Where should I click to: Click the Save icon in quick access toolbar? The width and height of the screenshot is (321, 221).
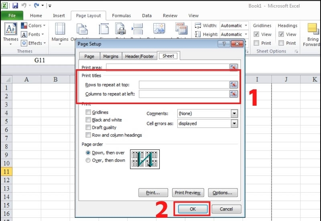15,6
